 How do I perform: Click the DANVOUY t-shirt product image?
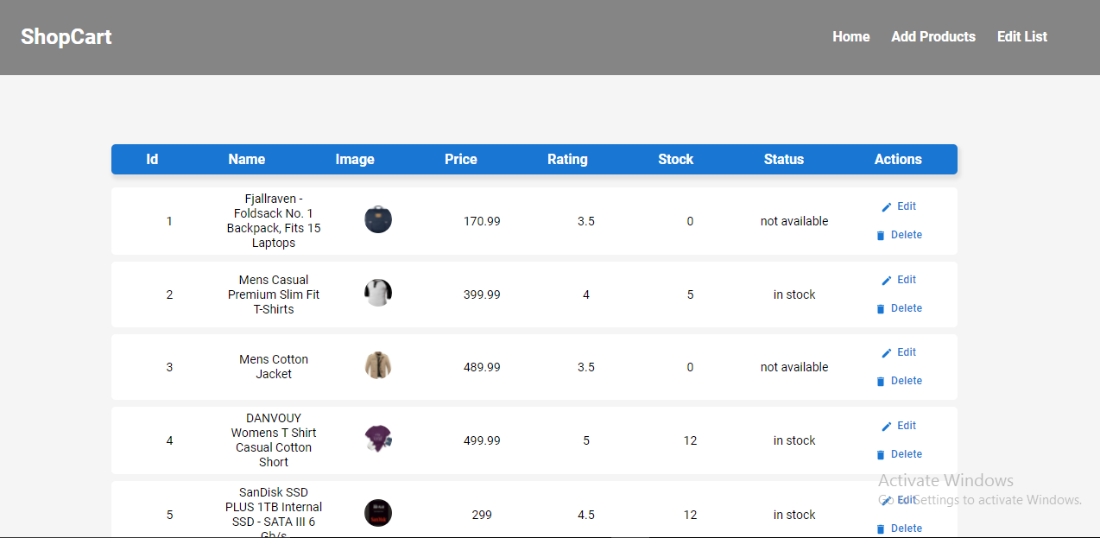pyautogui.click(x=377, y=438)
